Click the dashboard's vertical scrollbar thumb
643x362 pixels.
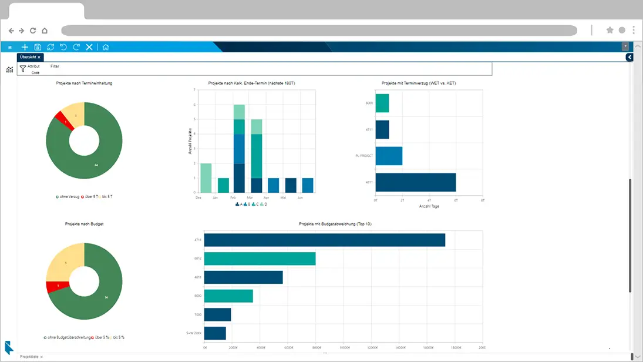click(630, 236)
